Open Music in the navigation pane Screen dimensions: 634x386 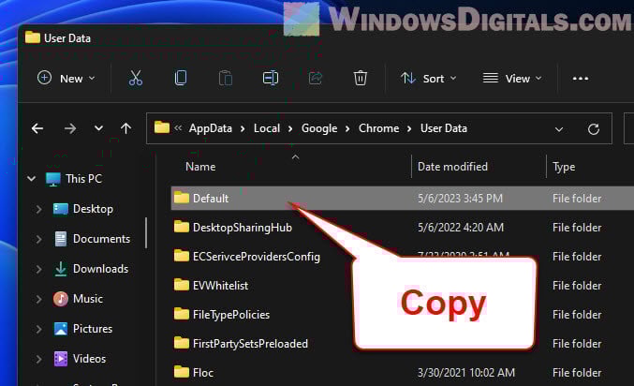point(78,299)
